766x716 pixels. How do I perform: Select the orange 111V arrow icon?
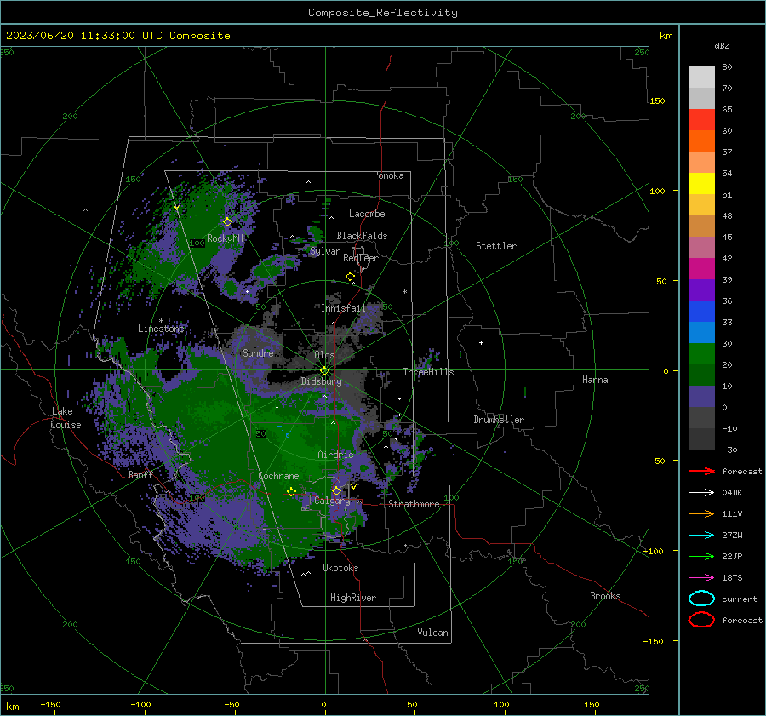[x=701, y=513]
